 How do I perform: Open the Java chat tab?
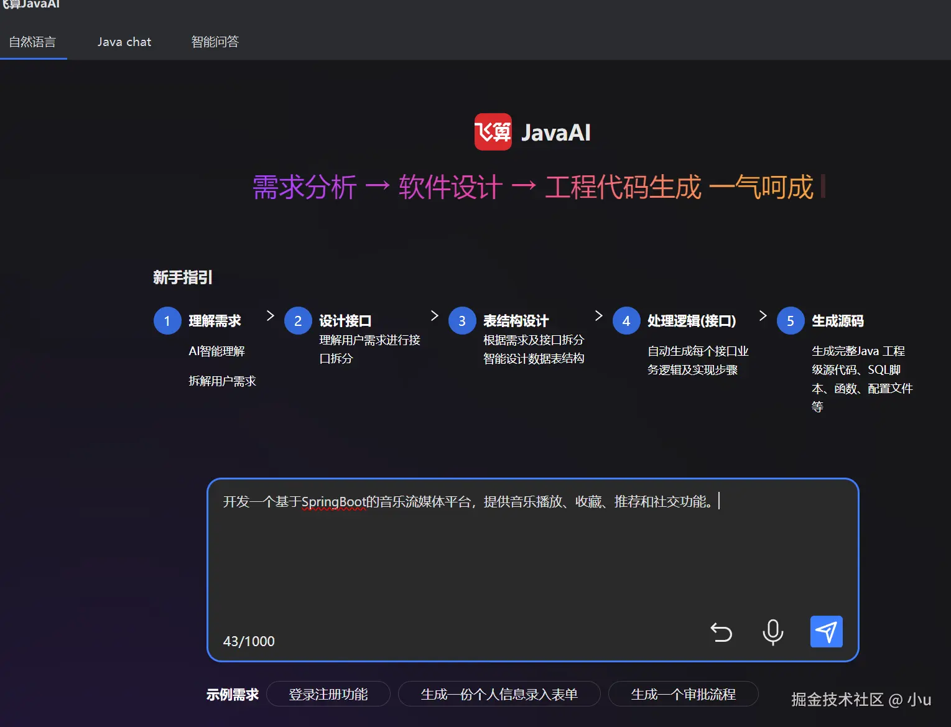[124, 42]
